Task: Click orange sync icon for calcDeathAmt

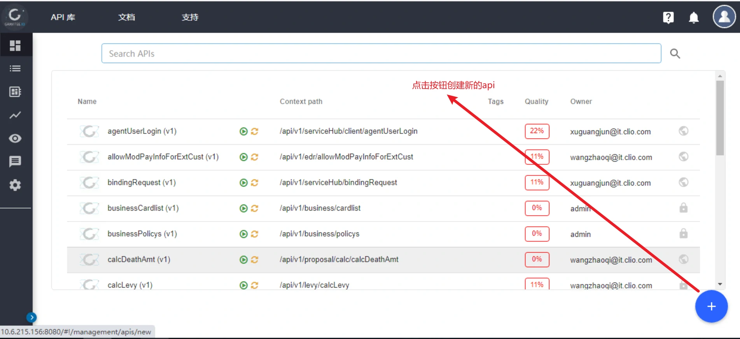Action: tap(255, 260)
